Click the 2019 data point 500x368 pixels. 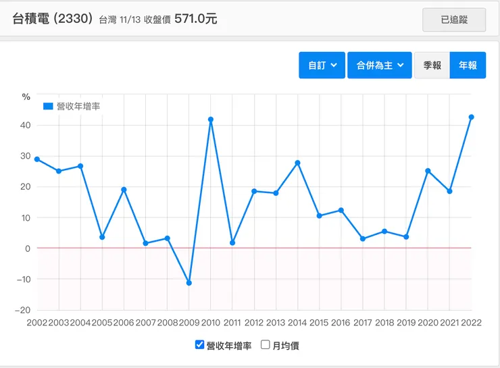pyautogui.click(x=406, y=237)
